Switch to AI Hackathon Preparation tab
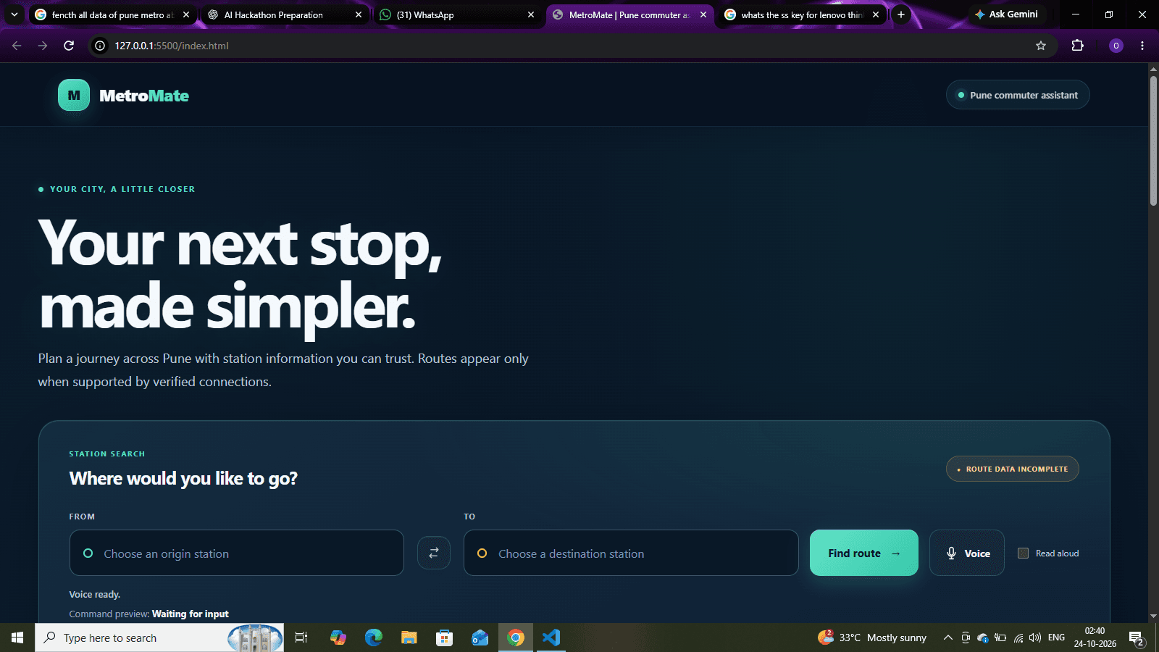Viewport: 1159px width, 652px height. tap(284, 14)
